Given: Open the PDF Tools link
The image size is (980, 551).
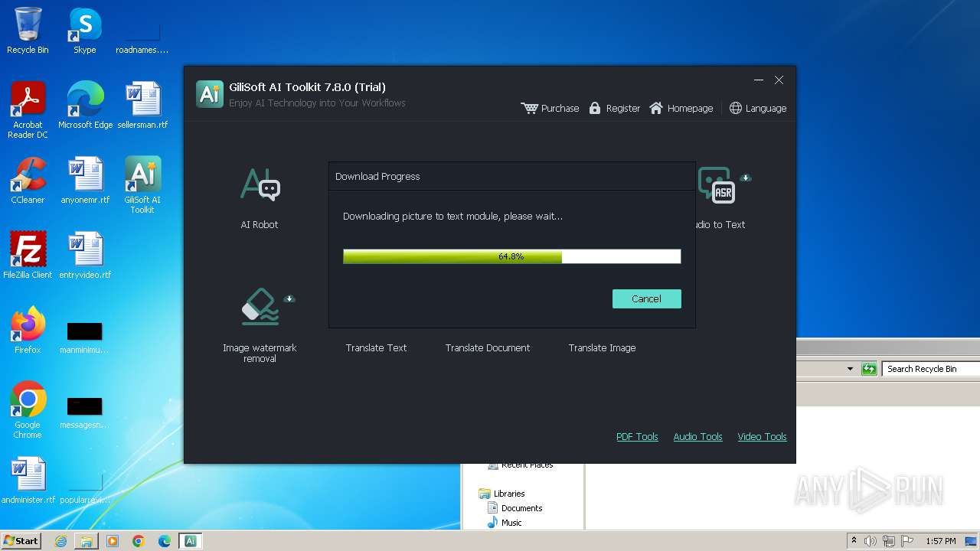Looking at the screenshot, I should click(x=637, y=436).
